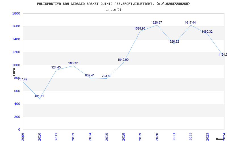Select the 1620.67 data label

157,23
